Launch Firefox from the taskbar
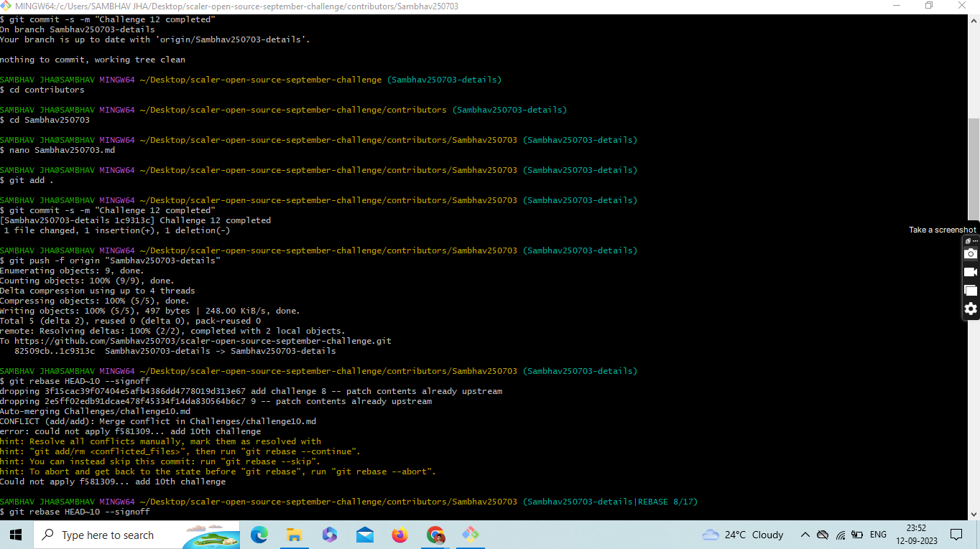Viewport: 980px width, 549px height. pyautogui.click(x=399, y=535)
